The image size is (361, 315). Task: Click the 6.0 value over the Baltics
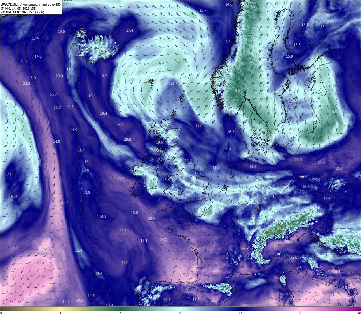[334, 112]
